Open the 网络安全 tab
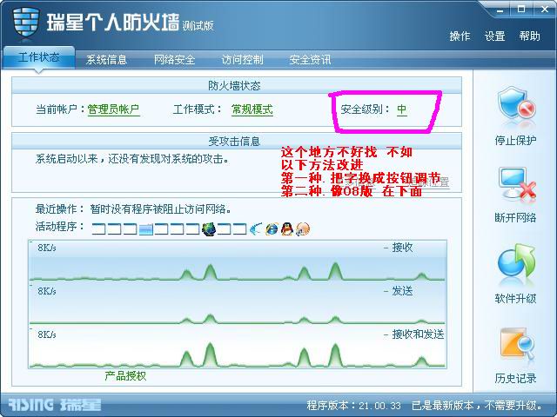557x417 pixels. click(174, 60)
